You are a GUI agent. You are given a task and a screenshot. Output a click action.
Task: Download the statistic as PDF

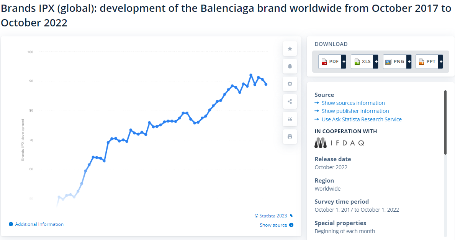330,62
